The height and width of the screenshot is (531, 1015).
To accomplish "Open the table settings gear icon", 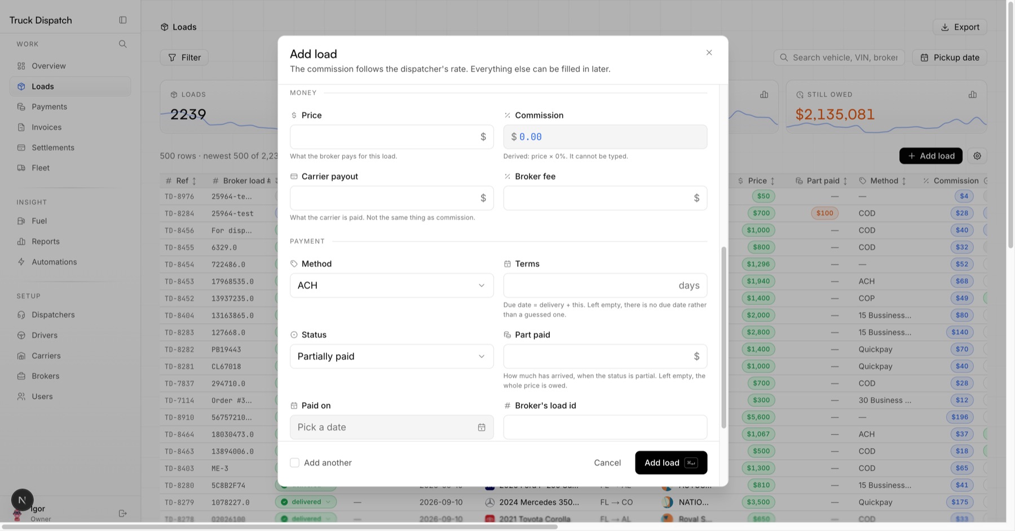I will pyautogui.click(x=977, y=156).
